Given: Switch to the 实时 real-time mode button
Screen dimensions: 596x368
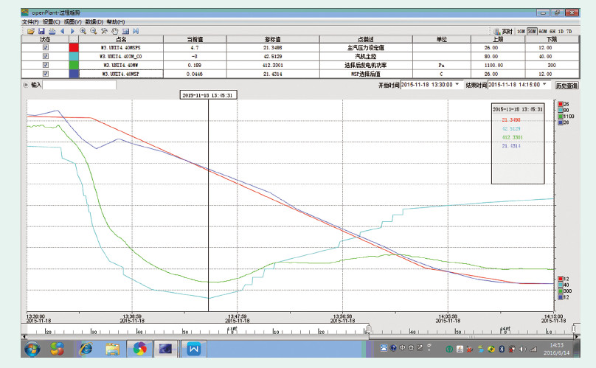Looking at the screenshot, I should pyautogui.click(x=503, y=31).
